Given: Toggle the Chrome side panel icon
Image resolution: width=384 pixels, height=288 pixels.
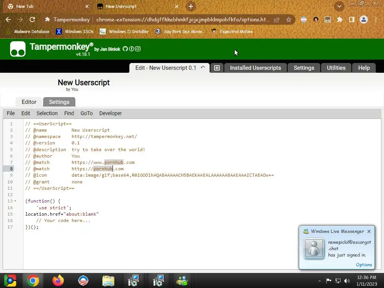Looking at the screenshot, I should (352, 19).
